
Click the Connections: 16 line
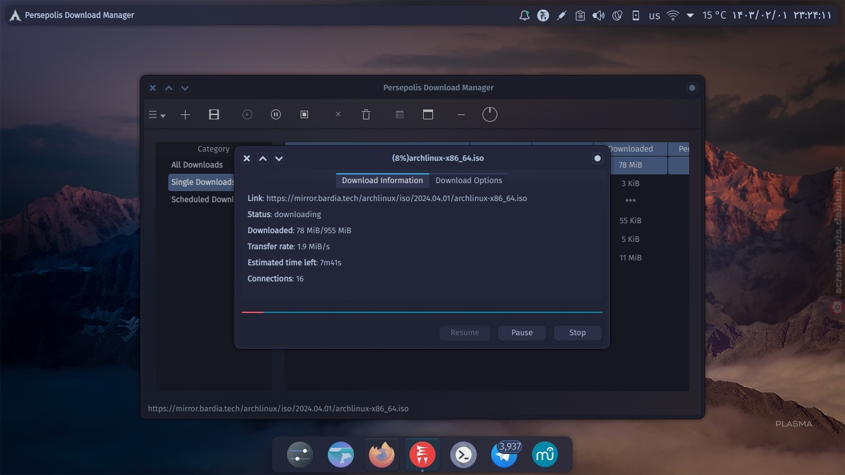click(x=275, y=279)
